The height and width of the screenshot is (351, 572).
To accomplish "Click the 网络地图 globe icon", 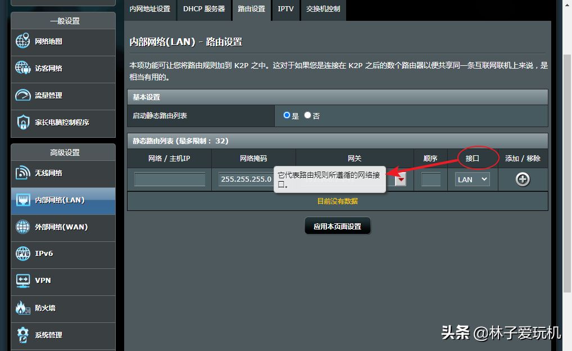I will pos(22,41).
